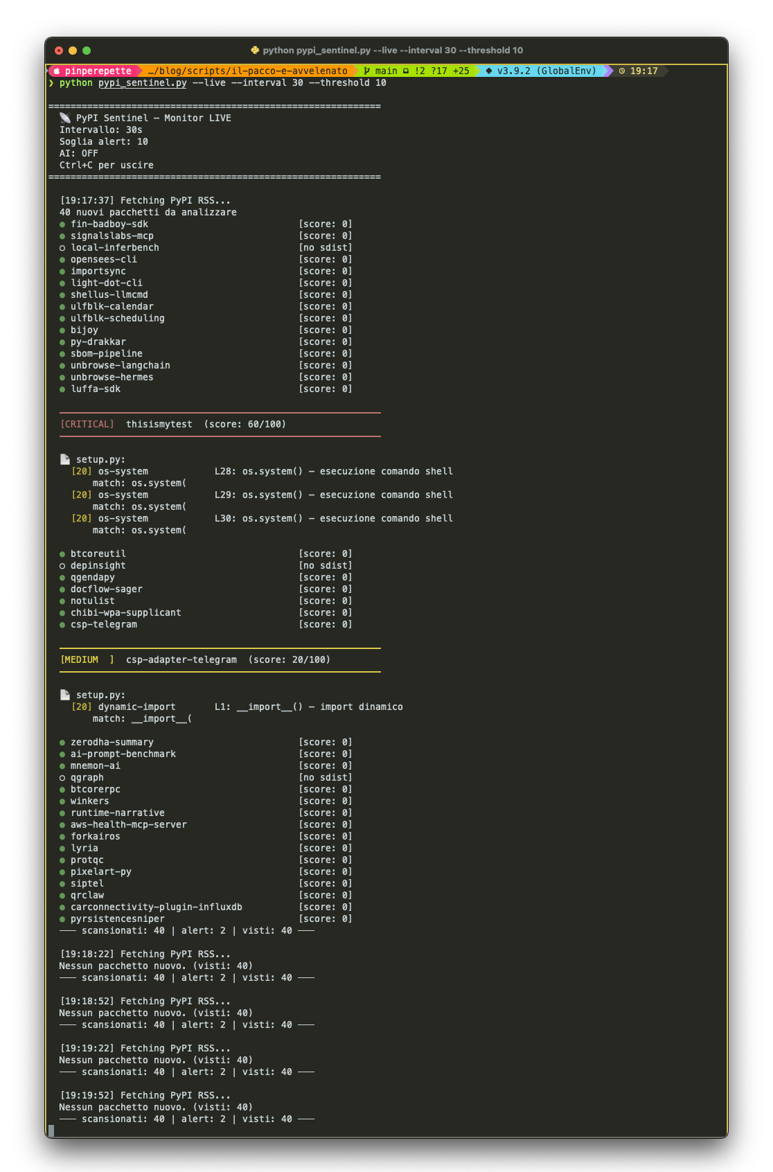Click the match: __import__( line

coord(143,718)
